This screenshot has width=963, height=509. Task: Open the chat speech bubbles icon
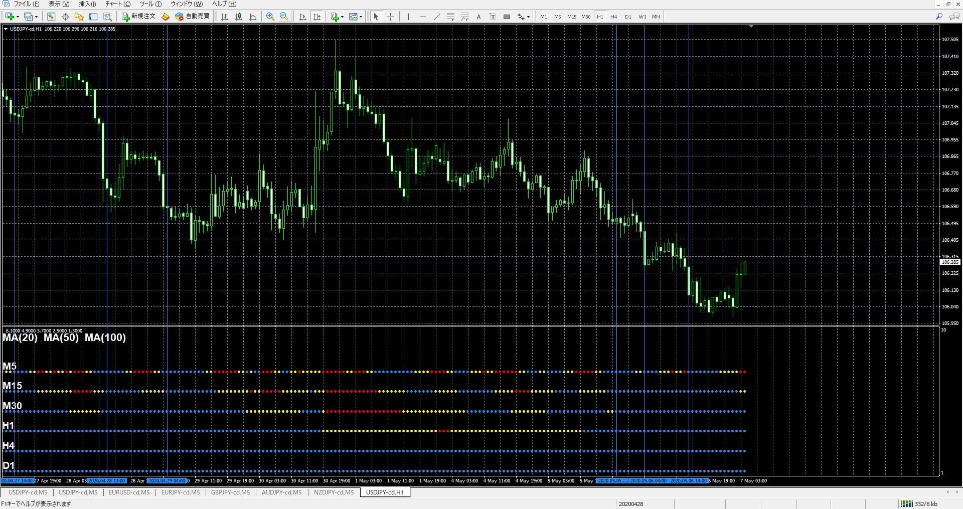pos(954,17)
